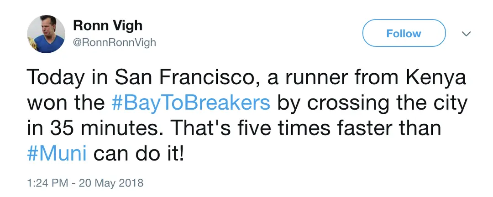Open the tweet options chevron menu
493x197 pixels.
(466, 34)
